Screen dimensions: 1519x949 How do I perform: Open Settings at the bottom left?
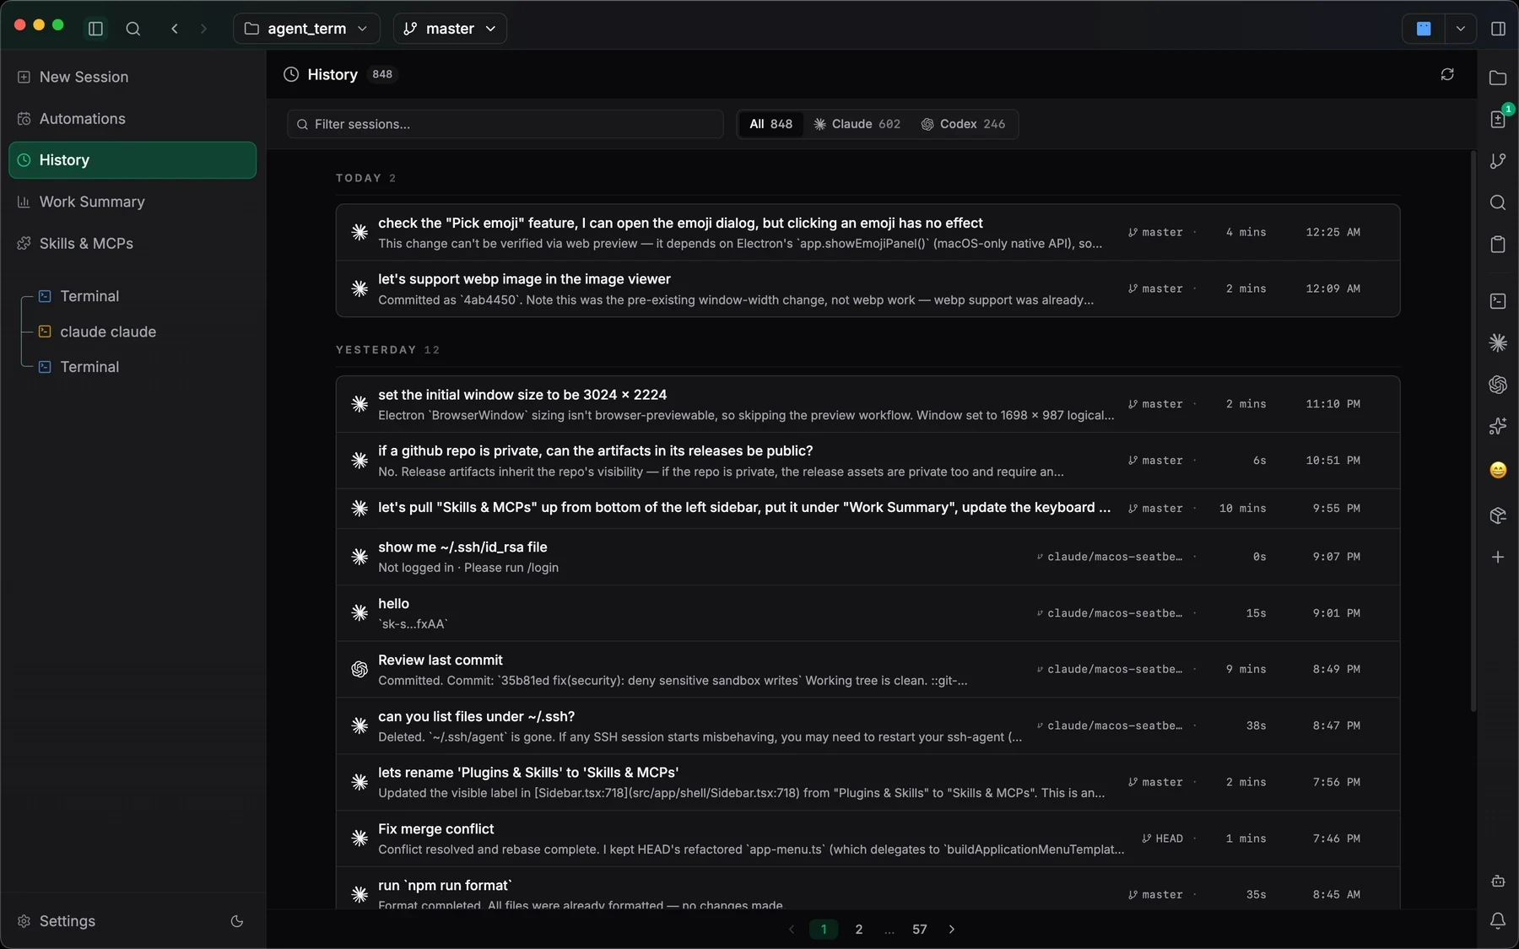tap(57, 921)
